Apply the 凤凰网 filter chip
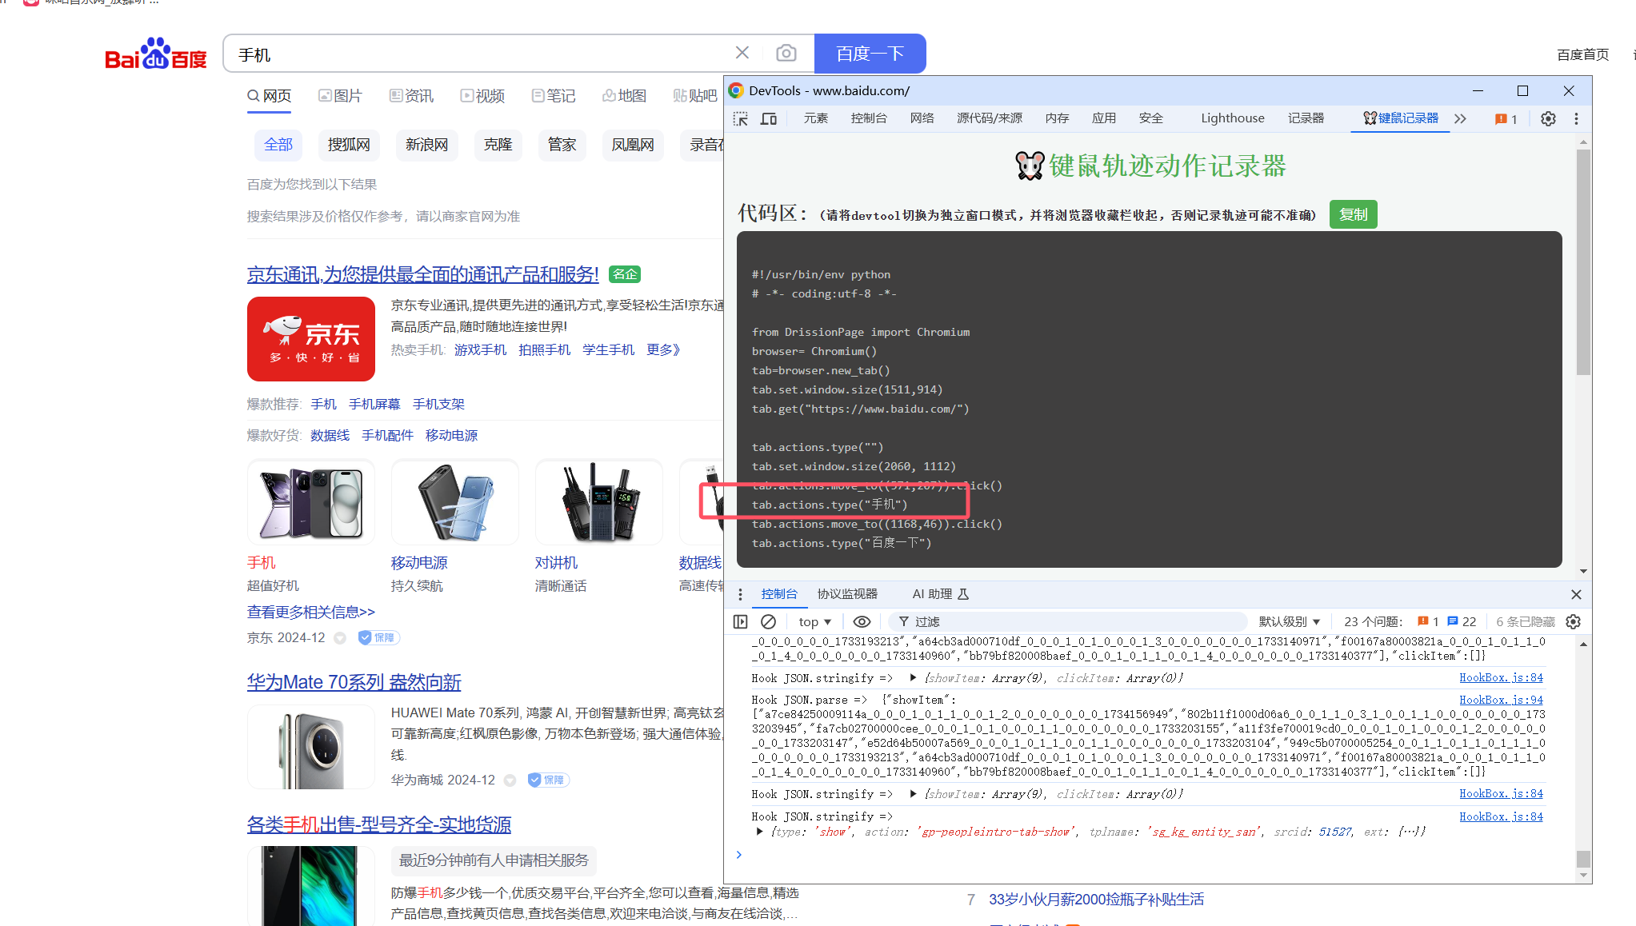Viewport: 1636px width, 926px height. coord(633,145)
